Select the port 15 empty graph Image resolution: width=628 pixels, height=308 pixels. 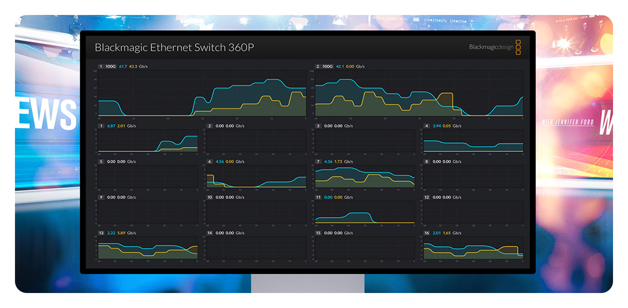point(365,248)
